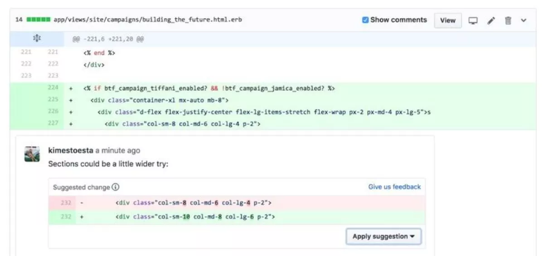Click the expand hunk icon above line 221

pos(37,39)
